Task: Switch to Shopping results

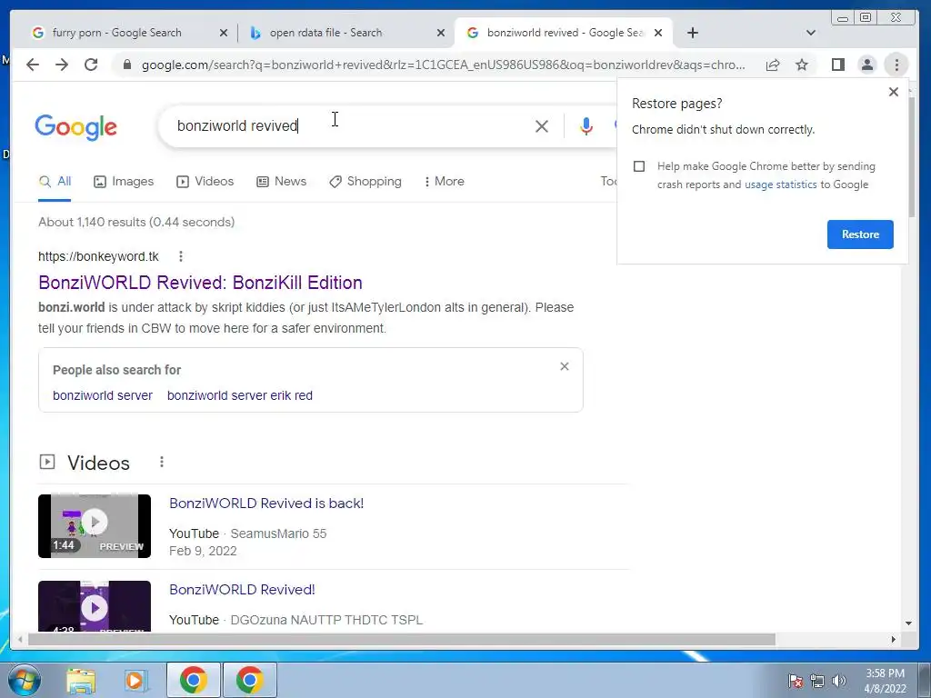Action: pos(365,181)
